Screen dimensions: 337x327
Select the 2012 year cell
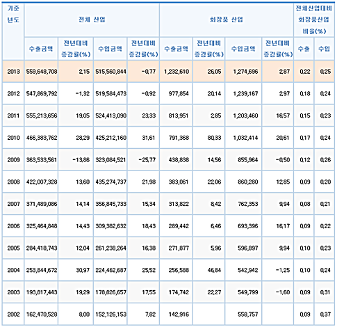[x=13, y=93]
